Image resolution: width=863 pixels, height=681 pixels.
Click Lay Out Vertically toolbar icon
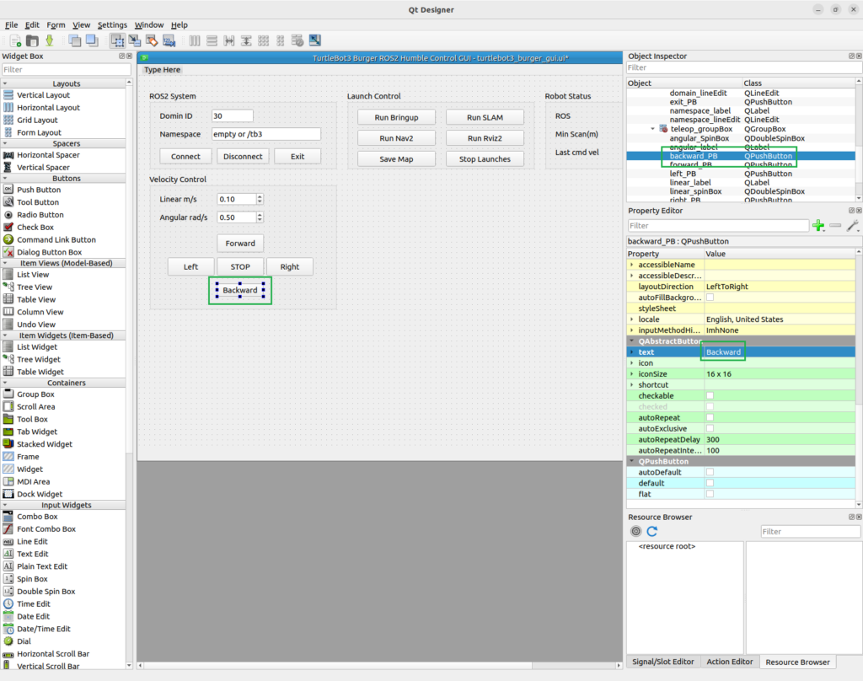coord(212,40)
